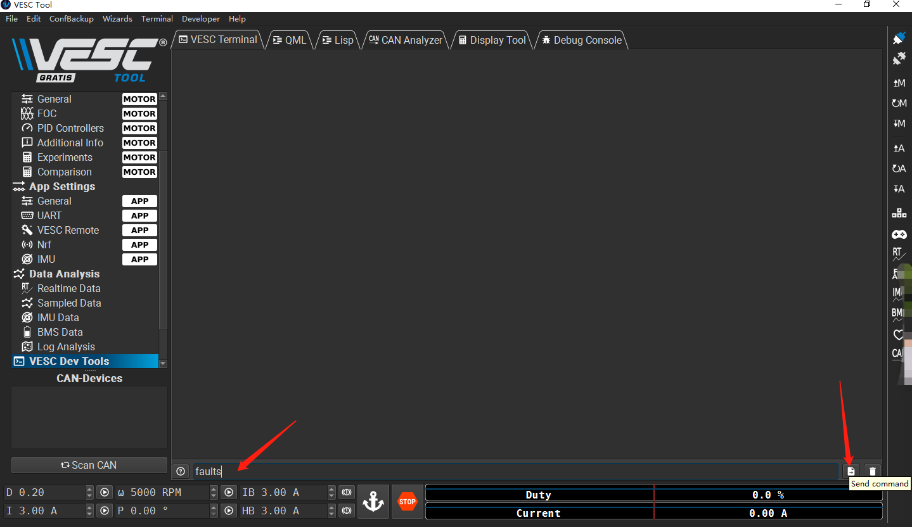Switch to the QML tab
912x527 pixels.
click(290, 40)
